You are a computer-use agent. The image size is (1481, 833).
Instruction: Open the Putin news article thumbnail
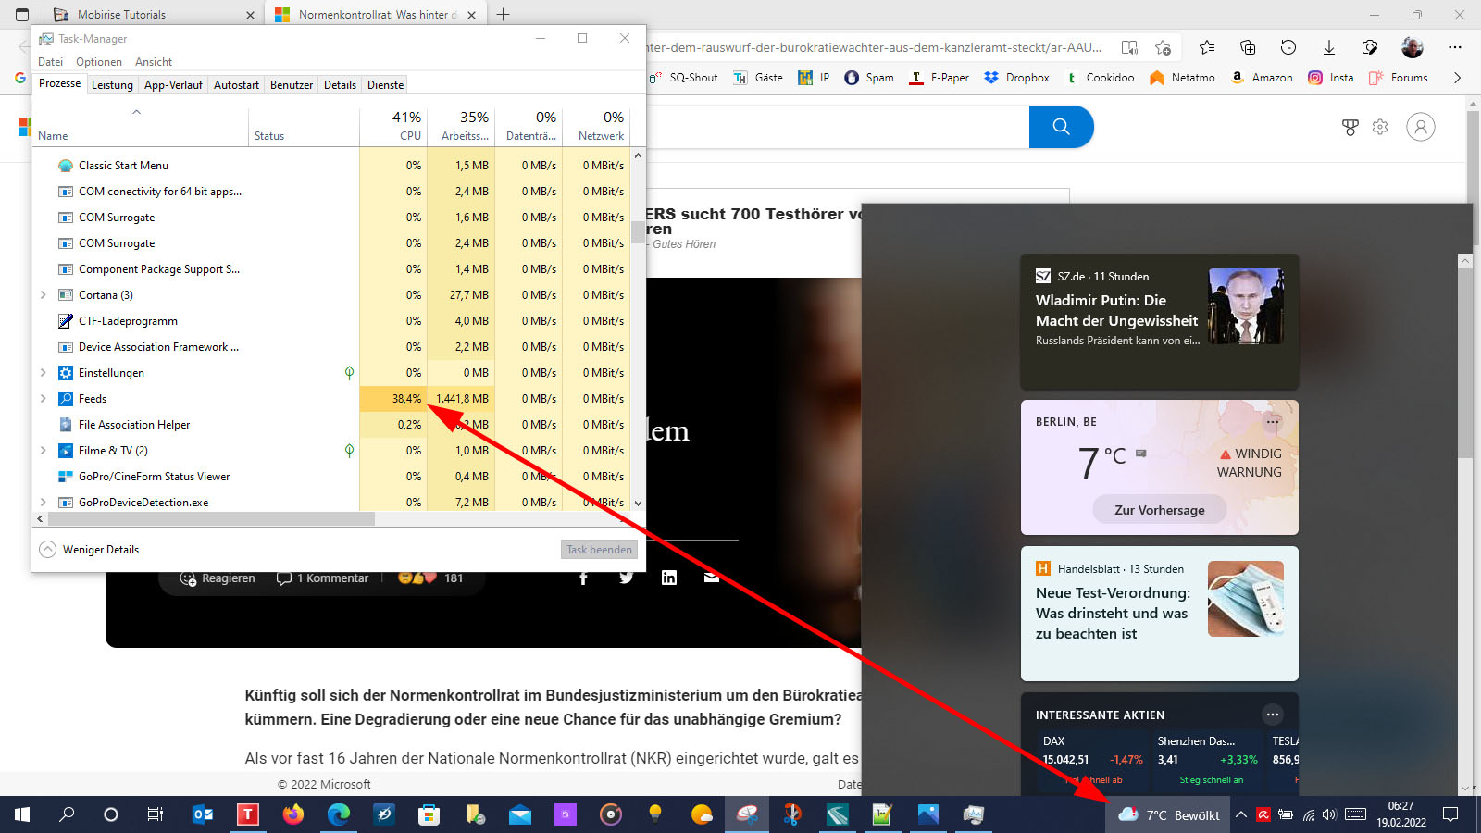point(1245,306)
